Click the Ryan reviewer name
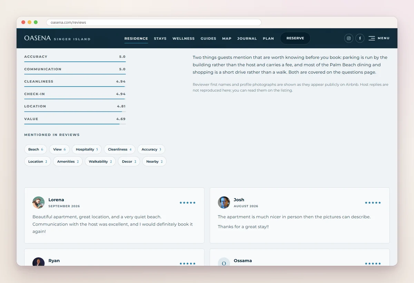This screenshot has width=414, height=283. pyautogui.click(x=54, y=261)
